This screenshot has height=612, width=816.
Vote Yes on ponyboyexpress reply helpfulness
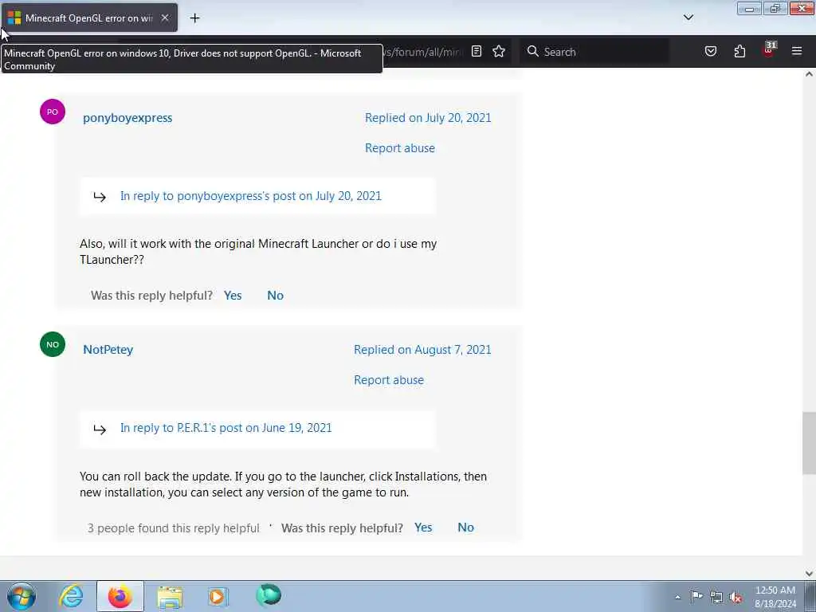(x=233, y=295)
